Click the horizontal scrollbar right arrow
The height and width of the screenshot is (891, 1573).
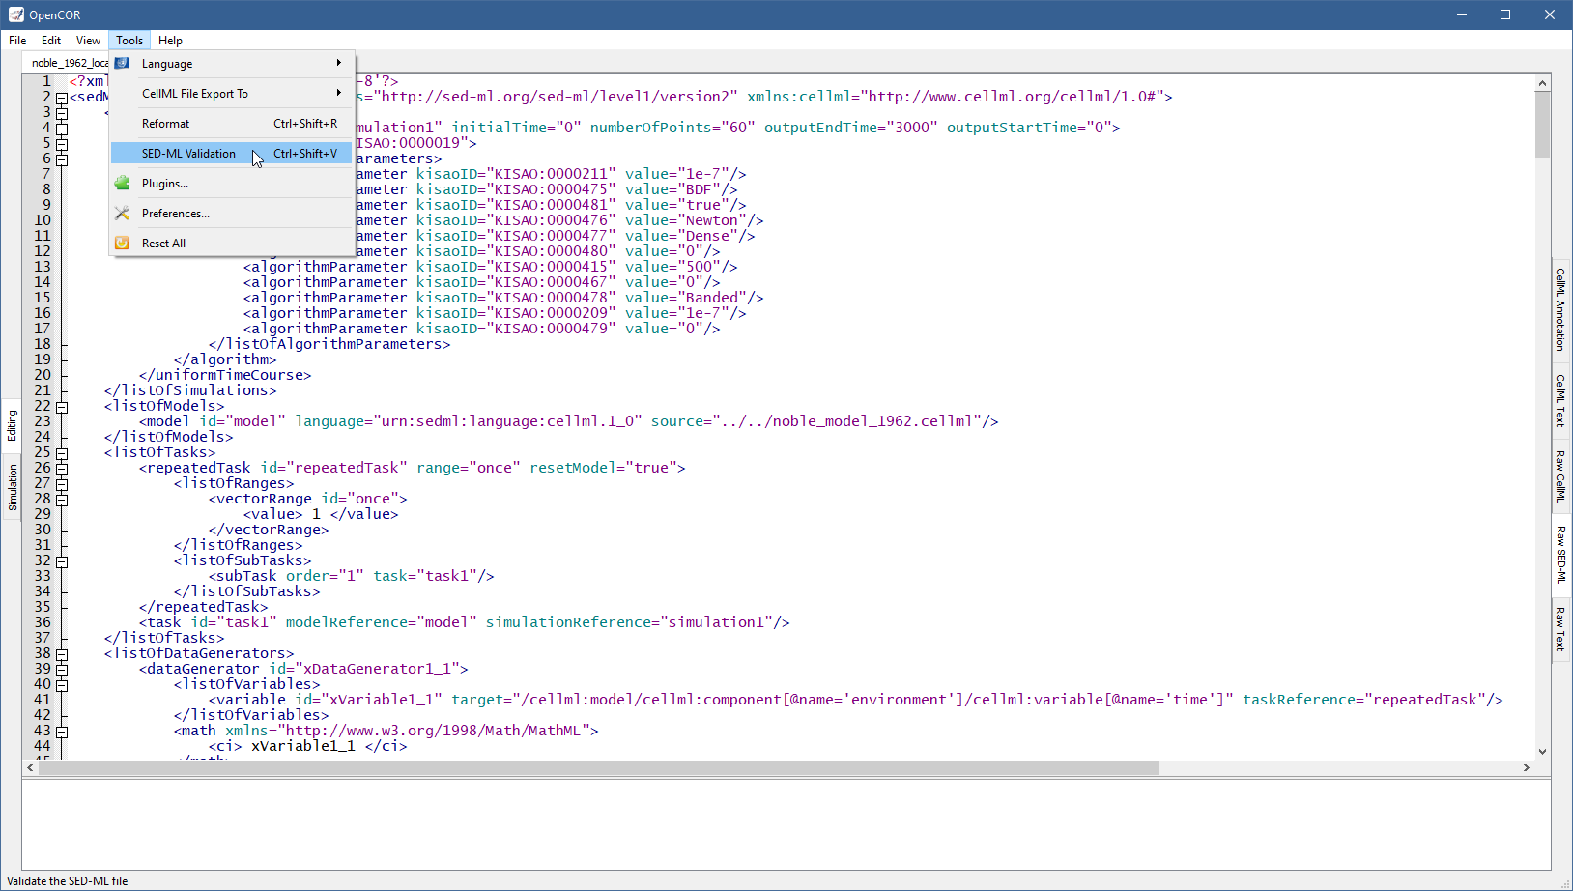(1526, 768)
